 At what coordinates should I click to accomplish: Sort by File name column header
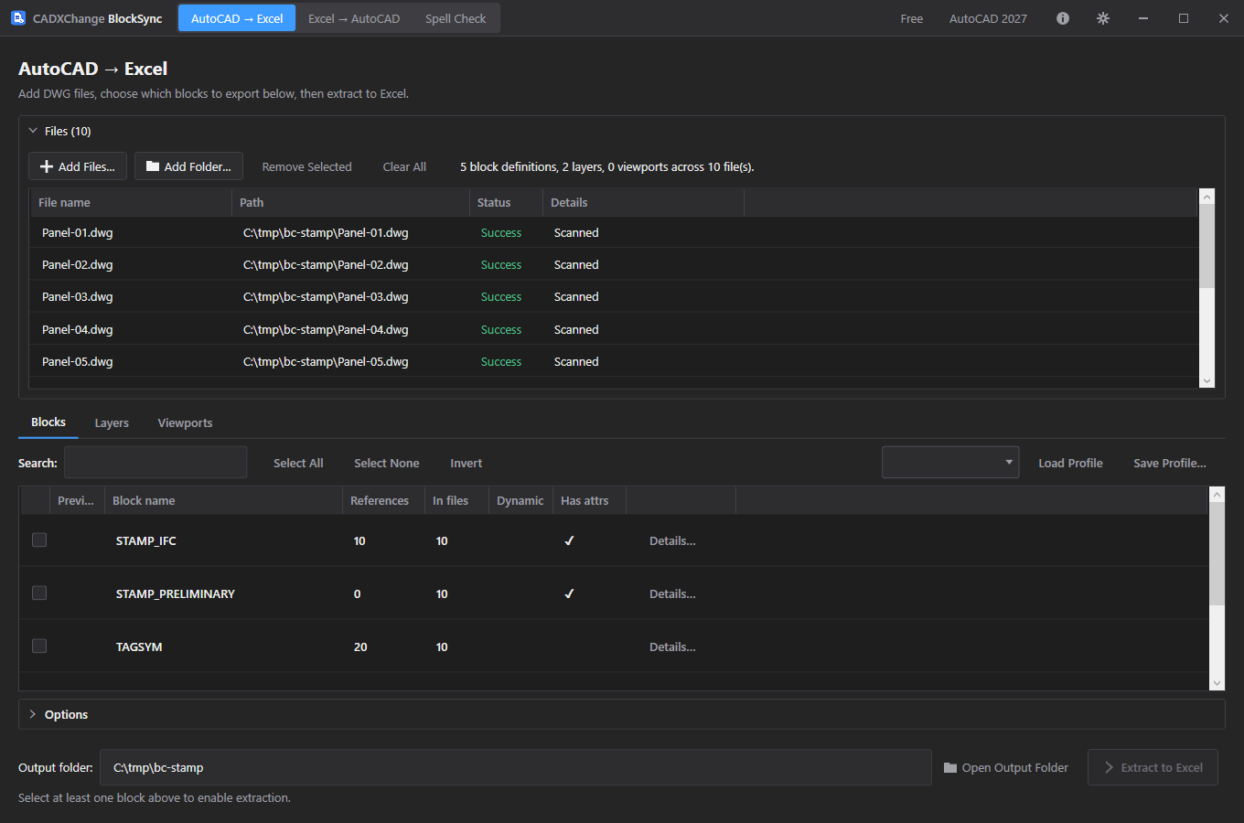coord(131,202)
